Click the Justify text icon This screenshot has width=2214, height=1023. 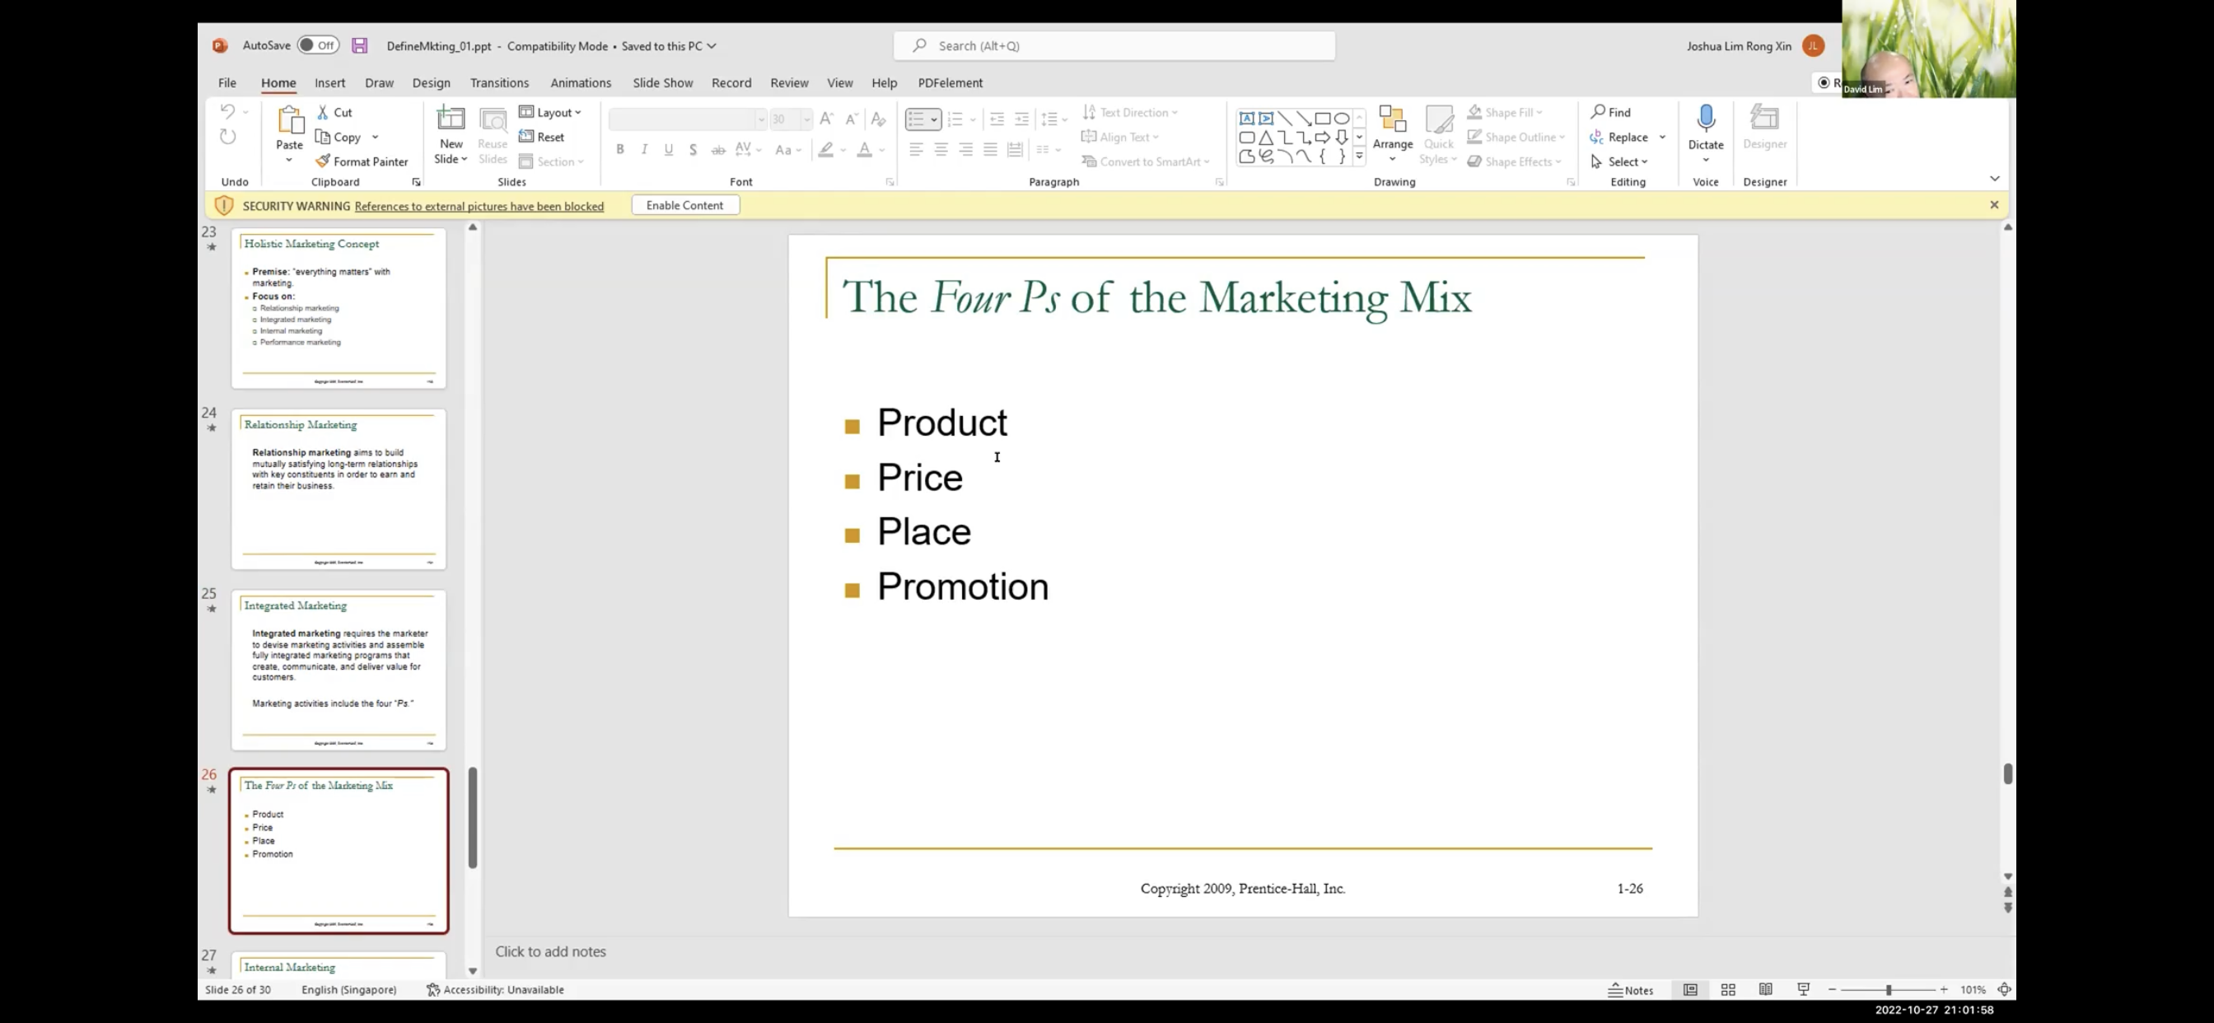coord(990,150)
